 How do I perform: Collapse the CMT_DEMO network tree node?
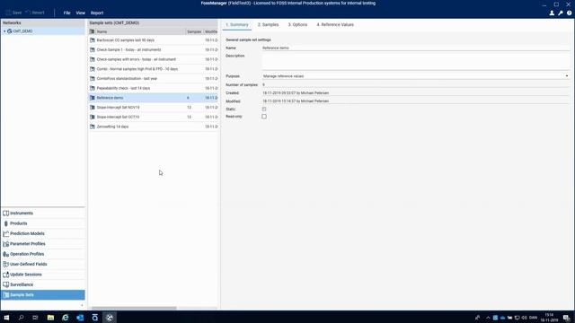[x=4, y=31]
